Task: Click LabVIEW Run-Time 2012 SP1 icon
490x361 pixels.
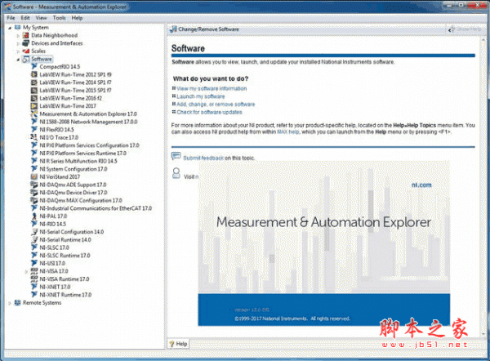Action: pyautogui.click(x=34, y=74)
